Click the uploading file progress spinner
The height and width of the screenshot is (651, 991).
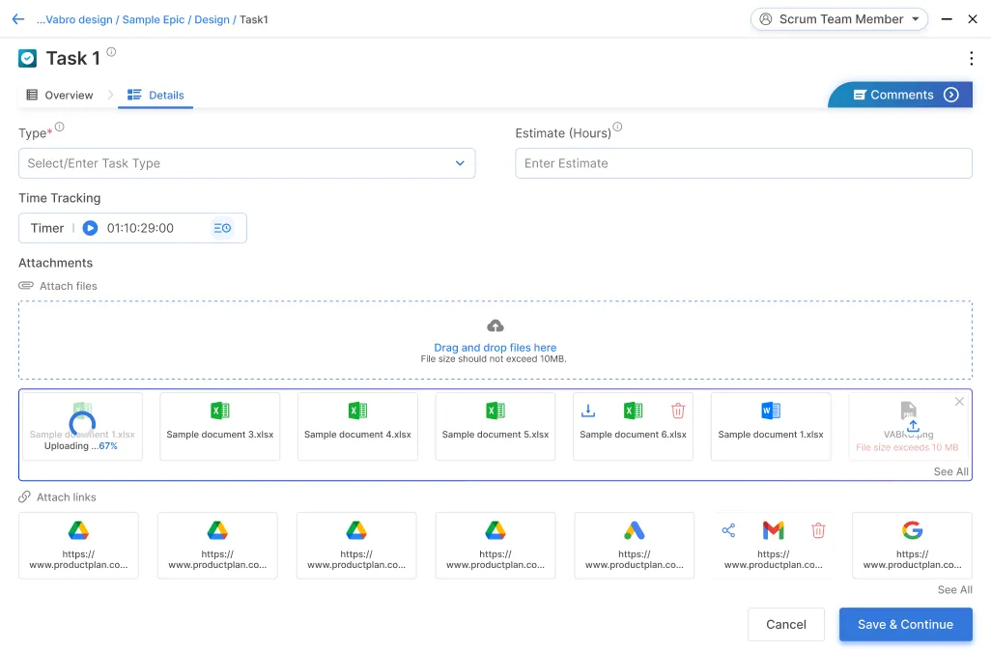(x=82, y=423)
